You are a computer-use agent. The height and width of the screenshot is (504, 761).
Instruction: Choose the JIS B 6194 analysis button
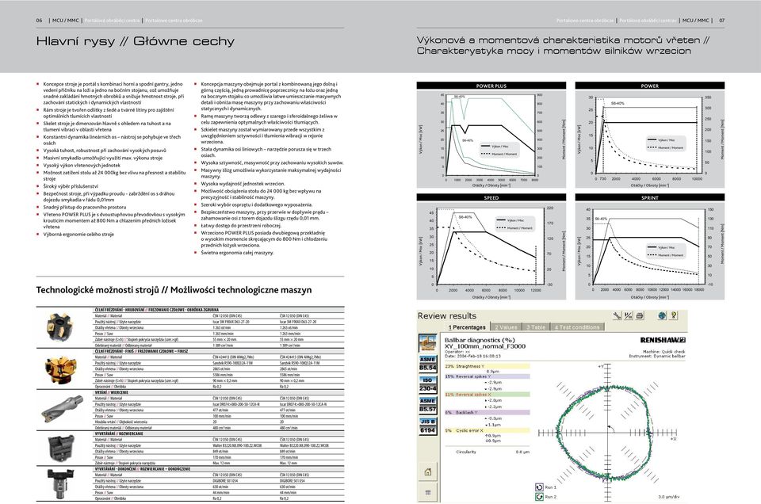coord(427,426)
